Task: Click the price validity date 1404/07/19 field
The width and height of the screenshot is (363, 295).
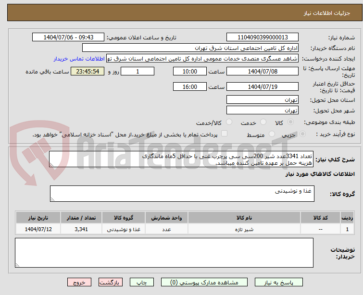Action: [x=263, y=86]
